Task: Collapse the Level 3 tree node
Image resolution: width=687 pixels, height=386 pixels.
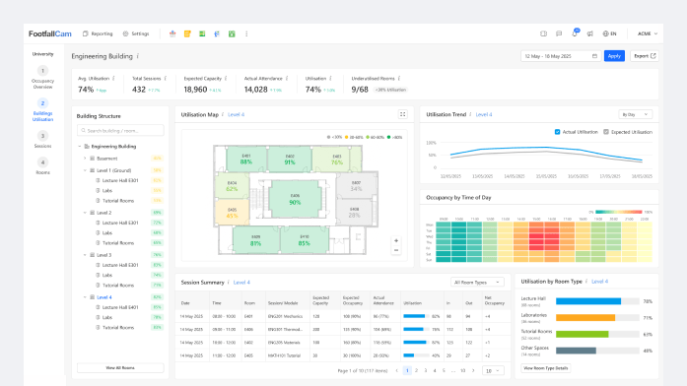Action: [x=85, y=255]
